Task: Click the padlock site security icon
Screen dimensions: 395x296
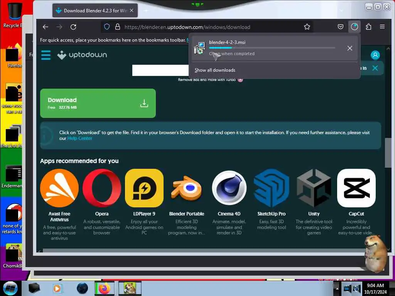Action: [117, 27]
